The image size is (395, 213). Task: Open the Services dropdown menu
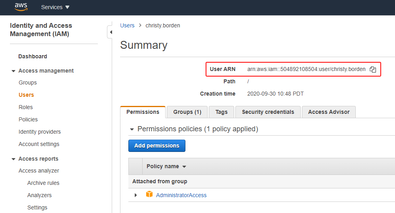pyautogui.click(x=55, y=7)
